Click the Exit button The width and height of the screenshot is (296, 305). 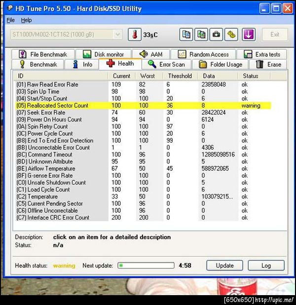[x=275, y=35]
